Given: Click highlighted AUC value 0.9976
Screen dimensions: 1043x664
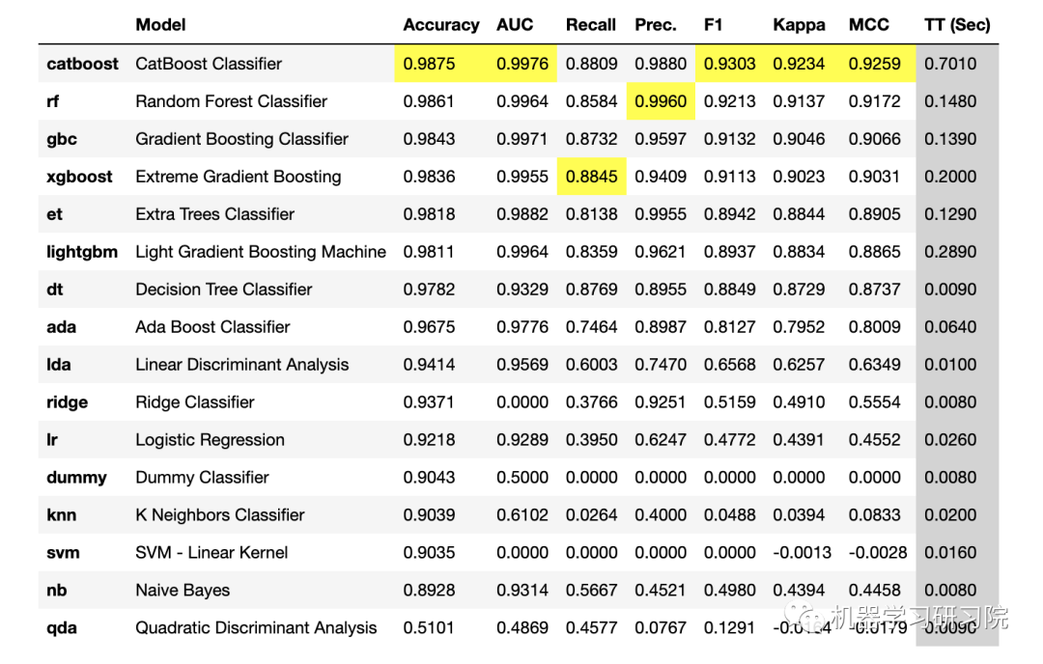Looking at the screenshot, I should (x=522, y=64).
